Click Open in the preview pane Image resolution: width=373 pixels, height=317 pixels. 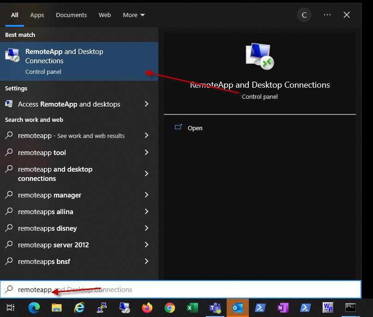click(195, 128)
